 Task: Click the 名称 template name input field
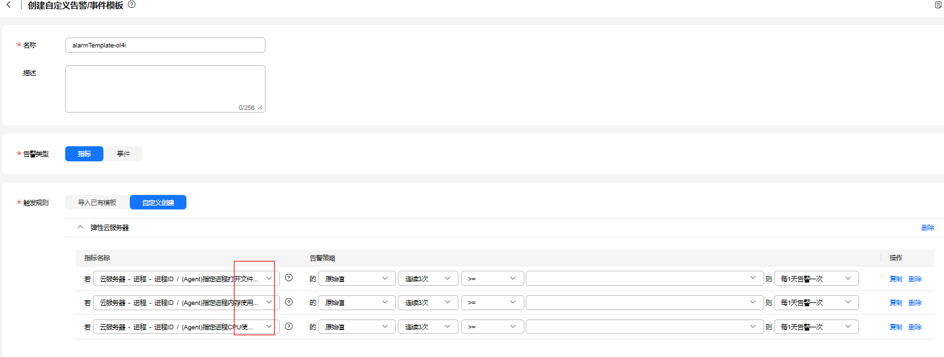[165, 45]
